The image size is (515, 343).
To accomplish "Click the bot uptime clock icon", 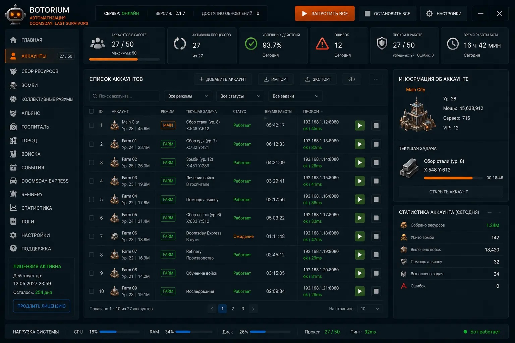I will [453, 44].
